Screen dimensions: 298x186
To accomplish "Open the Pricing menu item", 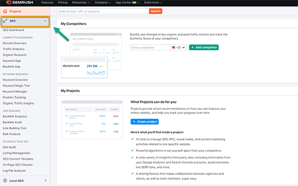I will click(62, 2).
